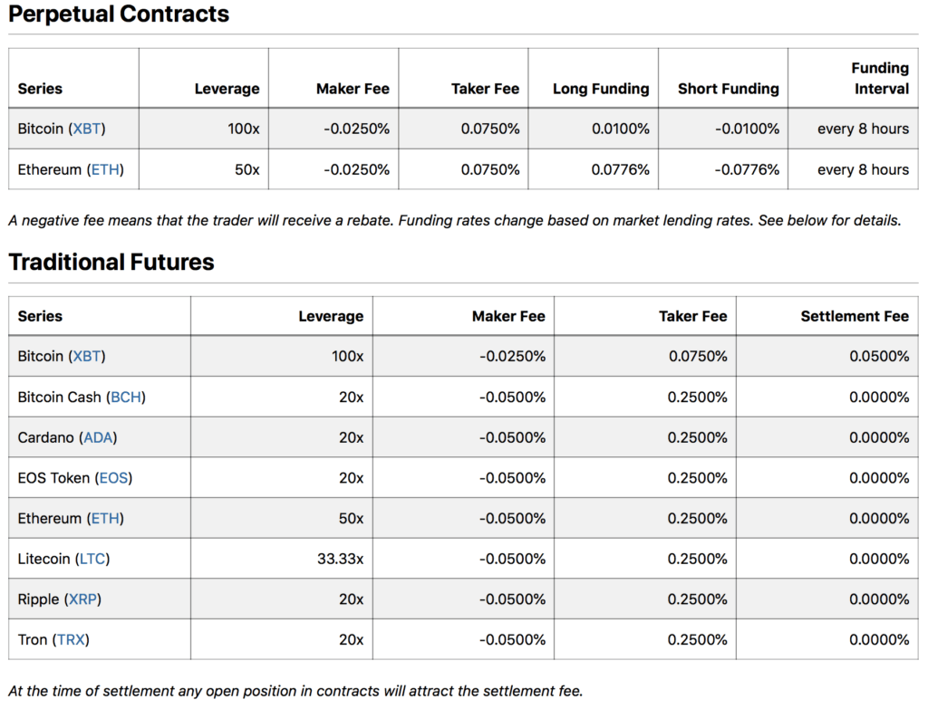Click the EOS link next to EOS Token
The width and height of the screenshot is (928, 709).
coord(114,478)
